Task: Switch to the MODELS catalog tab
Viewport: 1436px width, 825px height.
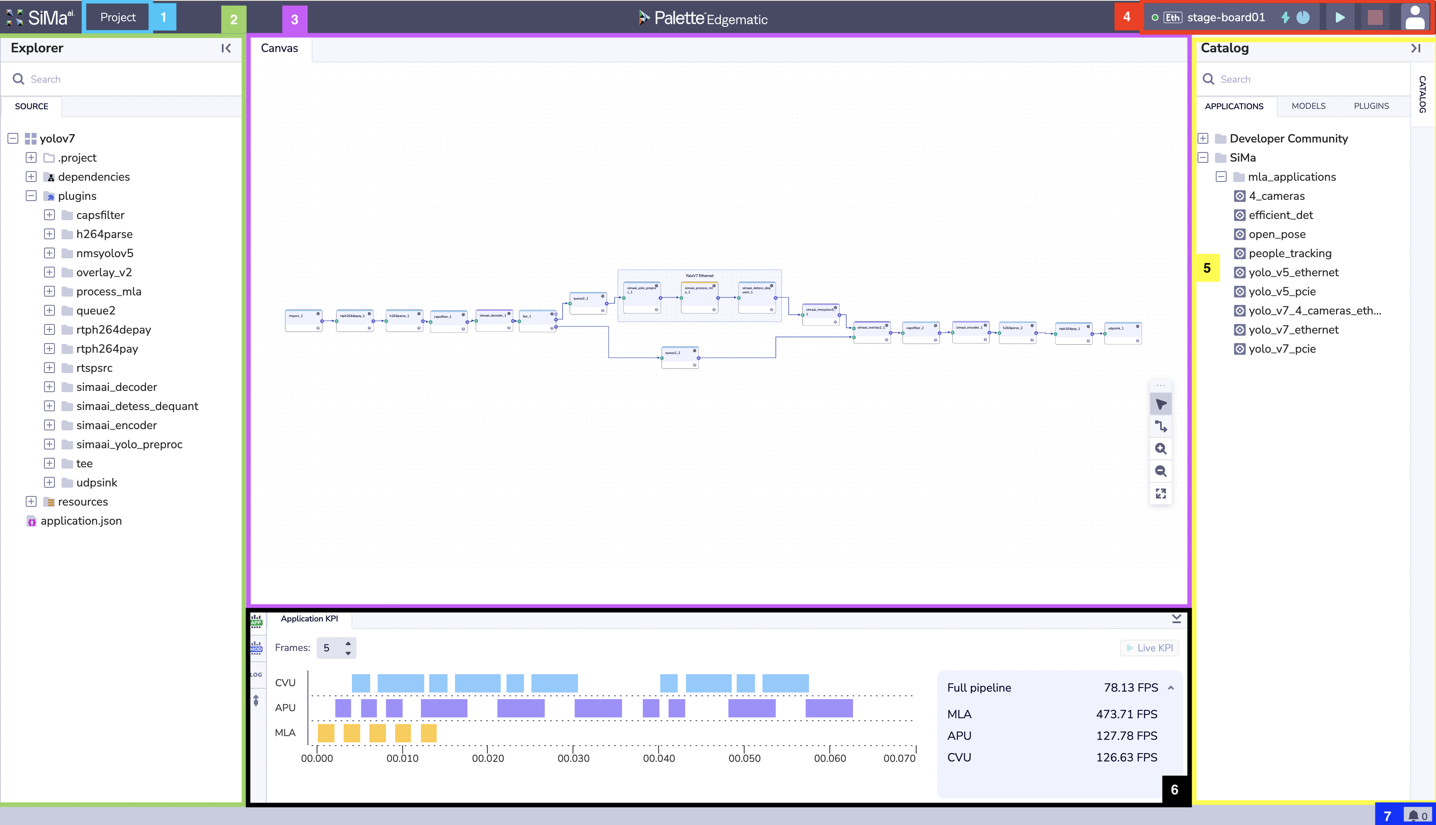Action: (1308, 106)
